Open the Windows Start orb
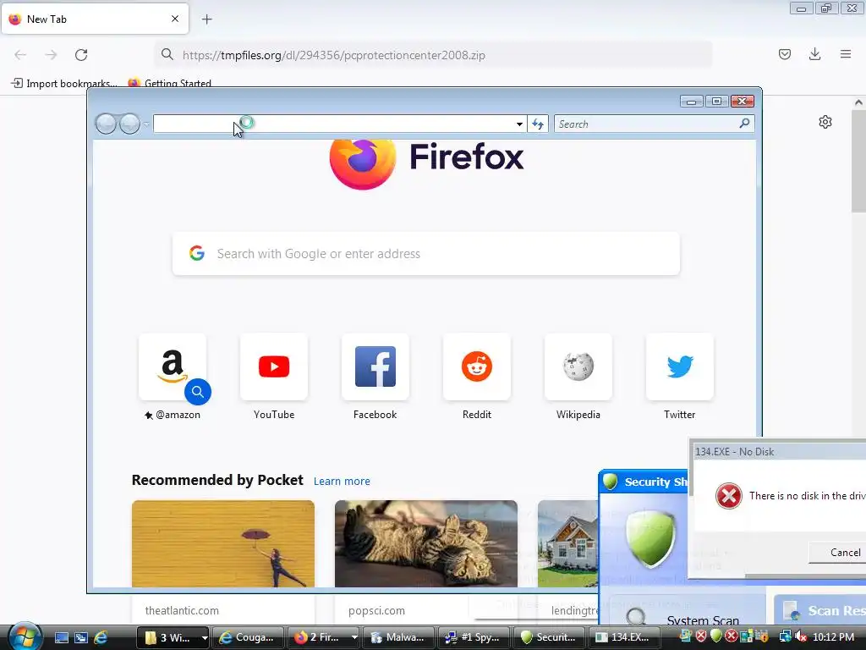Image resolution: width=866 pixels, height=650 pixels. tap(25, 636)
